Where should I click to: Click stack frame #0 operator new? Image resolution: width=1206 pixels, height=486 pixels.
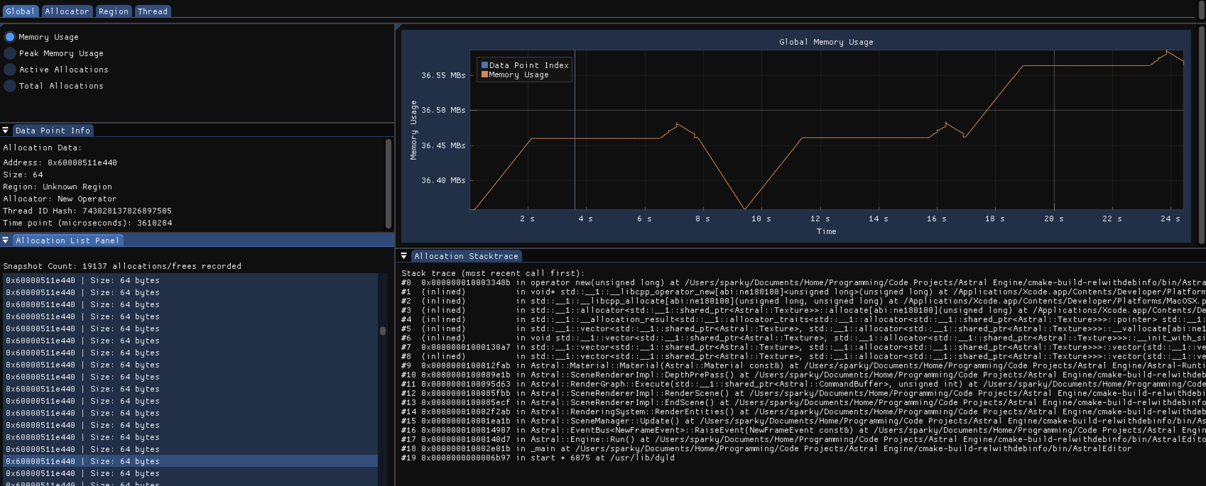coord(562,282)
